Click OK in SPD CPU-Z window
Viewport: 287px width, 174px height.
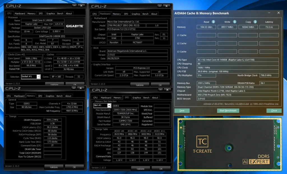tap(161, 169)
